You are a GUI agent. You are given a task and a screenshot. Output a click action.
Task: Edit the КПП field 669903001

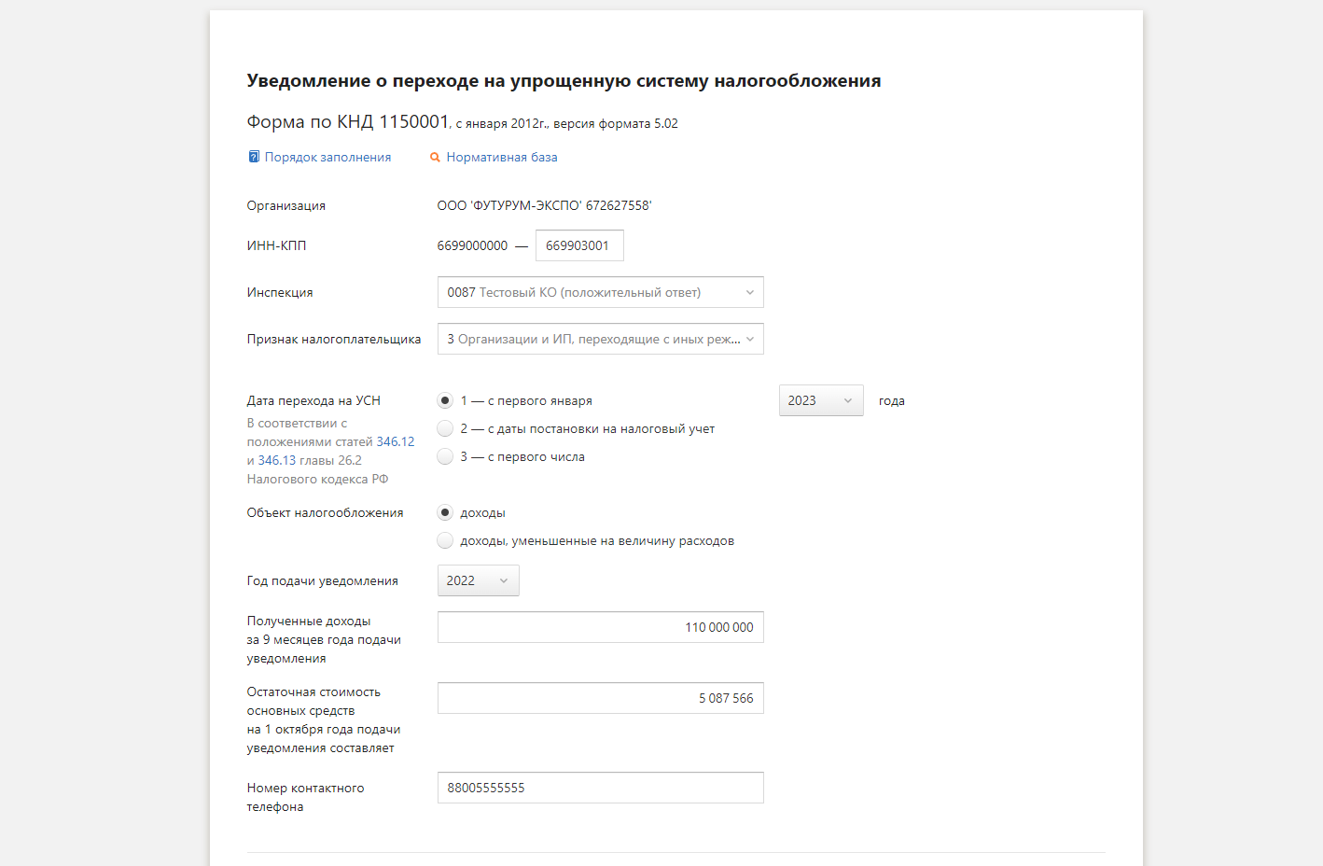click(x=579, y=245)
